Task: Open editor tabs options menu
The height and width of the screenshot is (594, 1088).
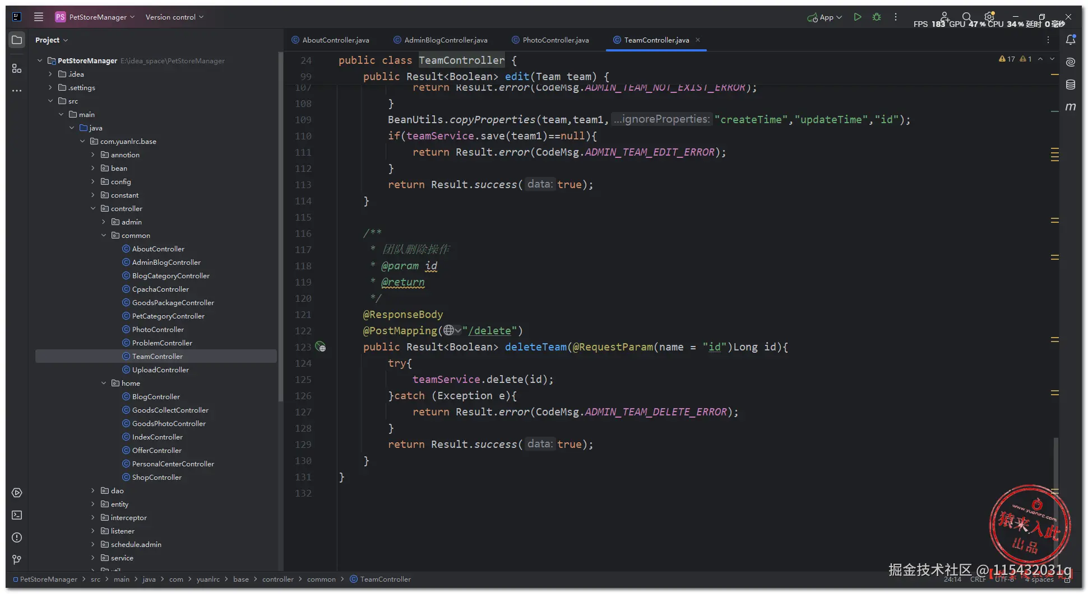Action: pyautogui.click(x=1048, y=40)
